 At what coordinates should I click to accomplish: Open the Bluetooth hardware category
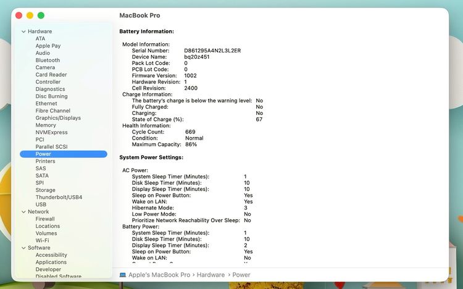48,60
